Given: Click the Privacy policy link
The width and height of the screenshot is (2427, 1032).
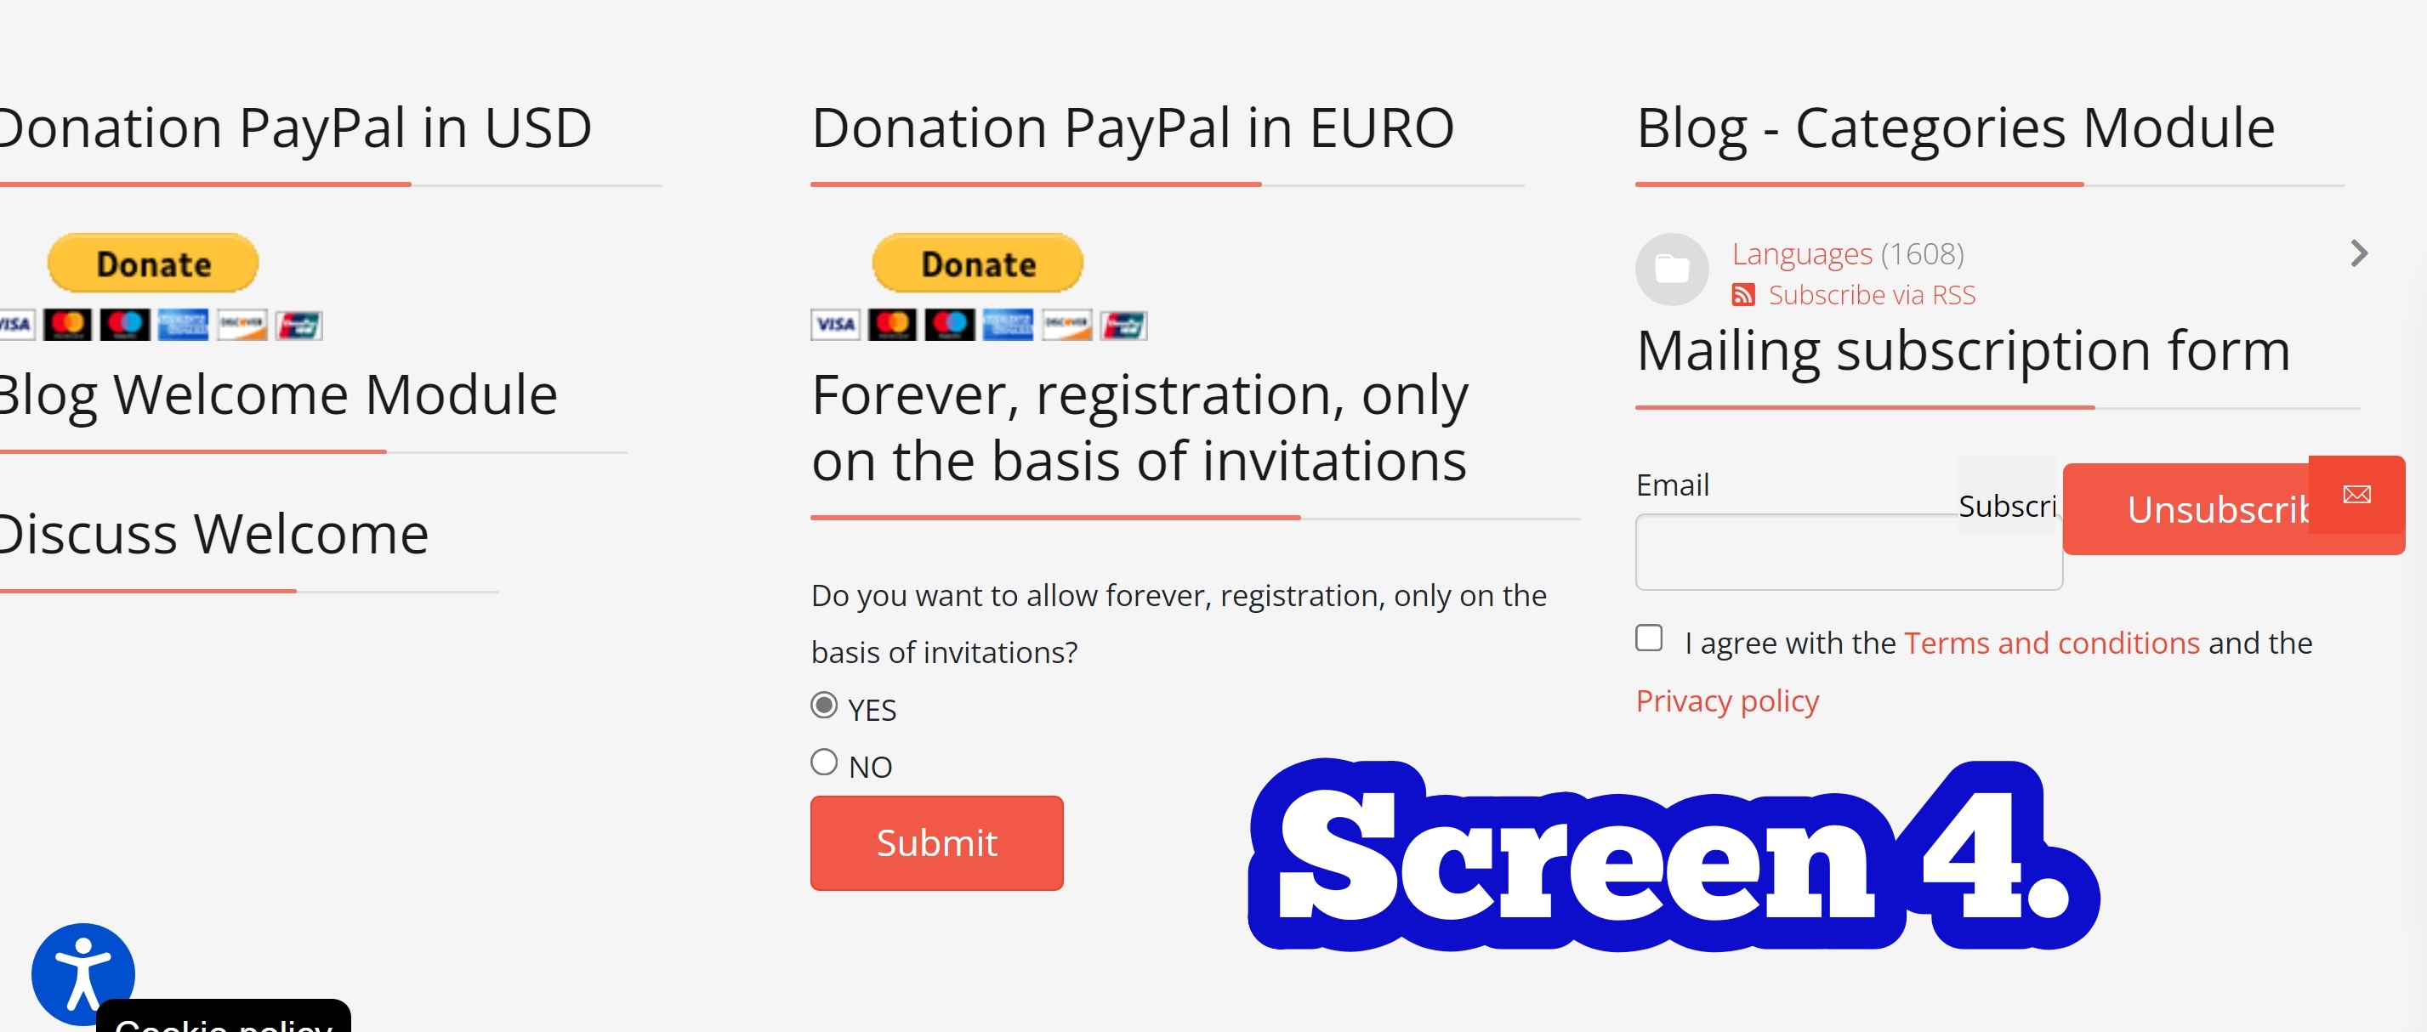Looking at the screenshot, I should tap(1729, 700).
